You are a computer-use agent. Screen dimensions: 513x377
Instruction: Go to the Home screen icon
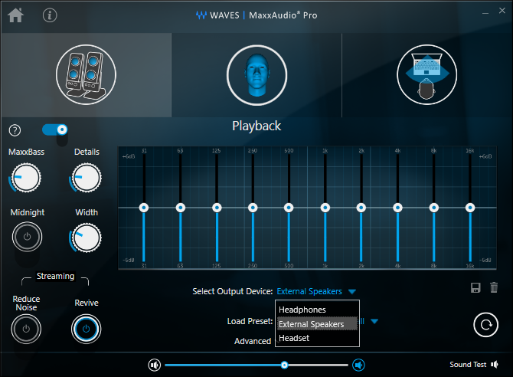click(x=16, y=15)
